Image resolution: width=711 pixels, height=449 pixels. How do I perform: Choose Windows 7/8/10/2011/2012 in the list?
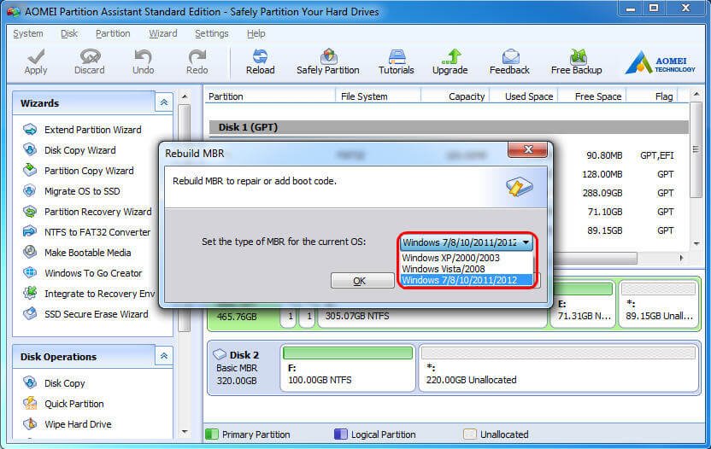[x=466, y=280]
